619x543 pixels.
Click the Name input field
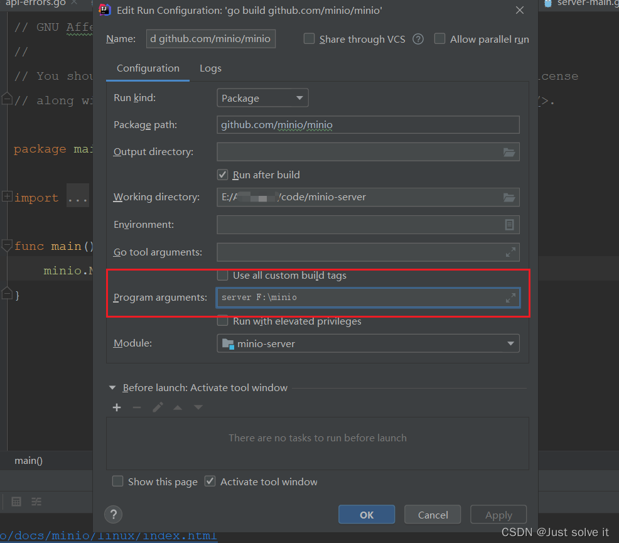211,39
